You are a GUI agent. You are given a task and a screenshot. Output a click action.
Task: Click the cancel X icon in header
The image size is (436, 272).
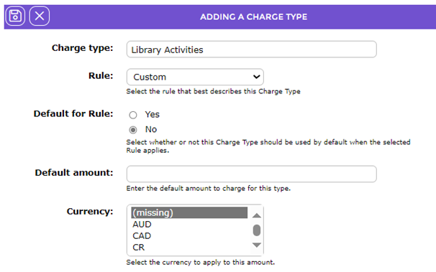tap(40, 16)
